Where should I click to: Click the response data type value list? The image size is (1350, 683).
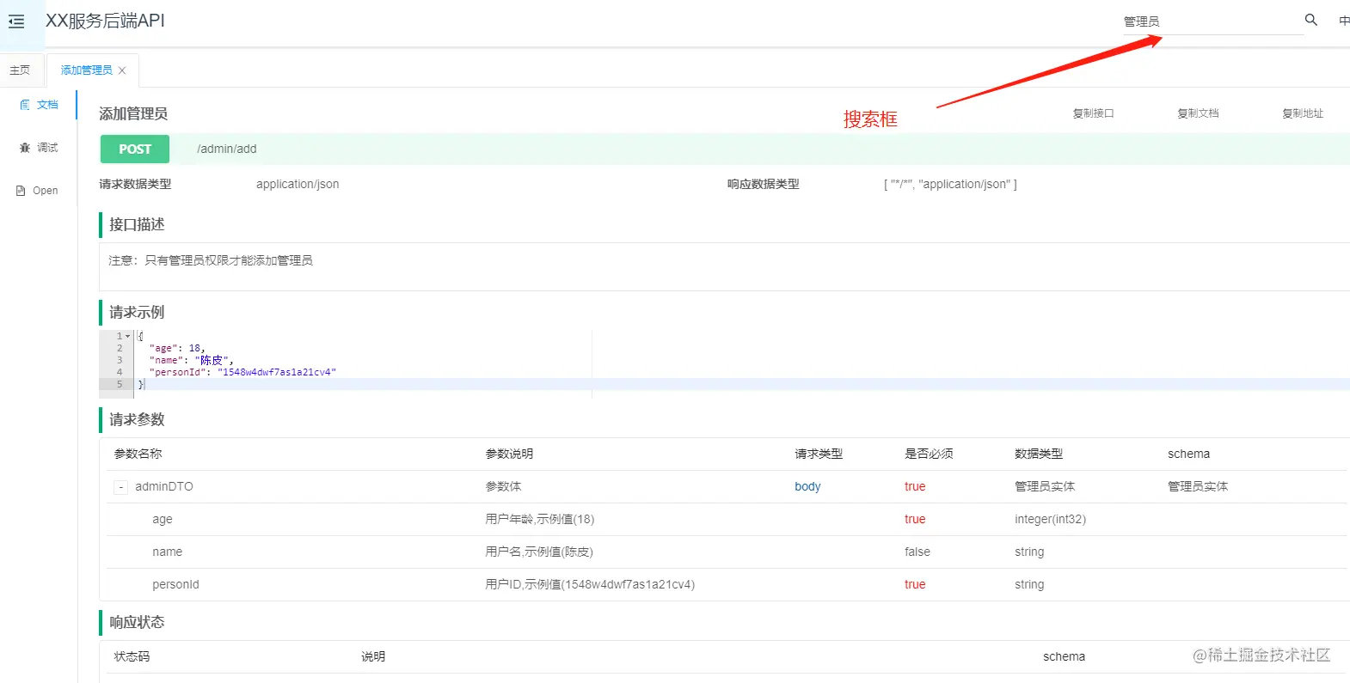point(950,184)
